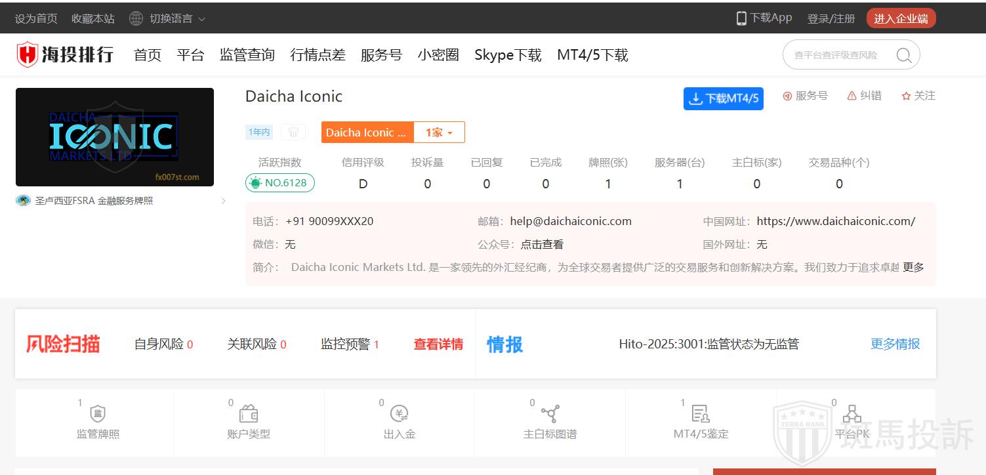The height and width of the screenshot is (475, 986).
Task: Expand the 1家 company dropdown
Action: [x=439, y=133]
